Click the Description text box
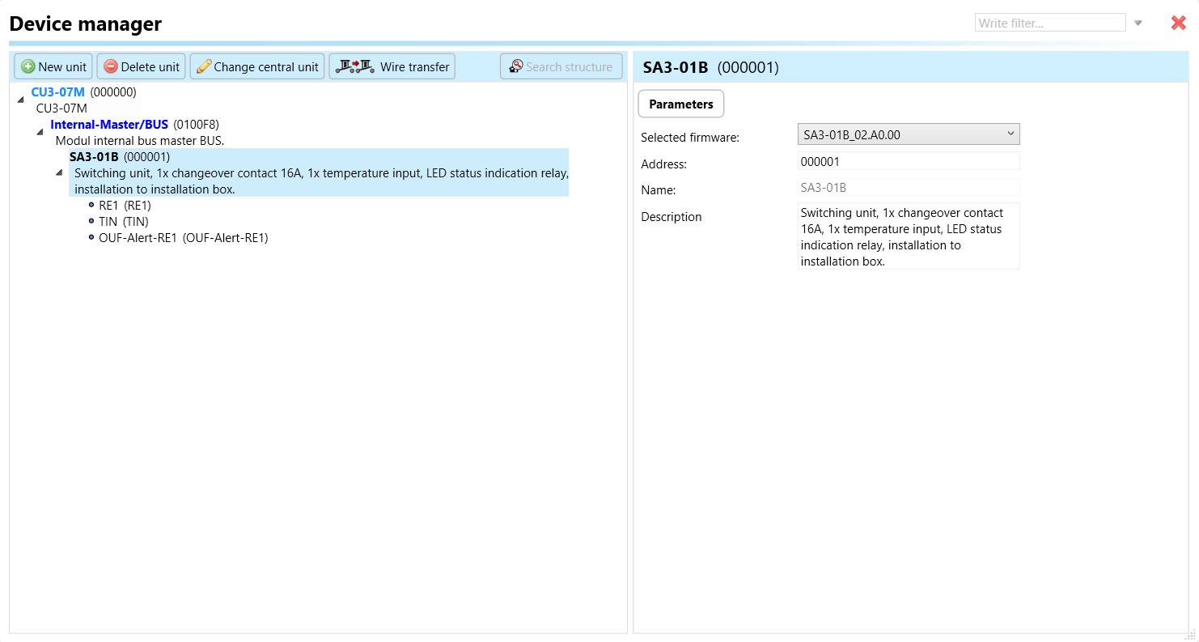Screen dimensions: 1199x642 [x=908, y=236]
